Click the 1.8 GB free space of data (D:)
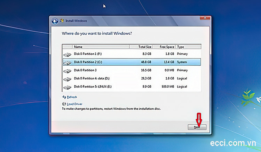Viewport: 261px width, 152px height. pyautogui.click(x=169, y=78)
